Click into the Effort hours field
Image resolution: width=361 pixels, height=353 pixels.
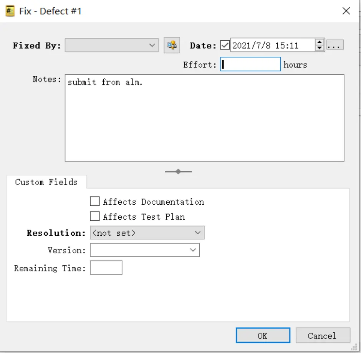[x=250, y=64]
